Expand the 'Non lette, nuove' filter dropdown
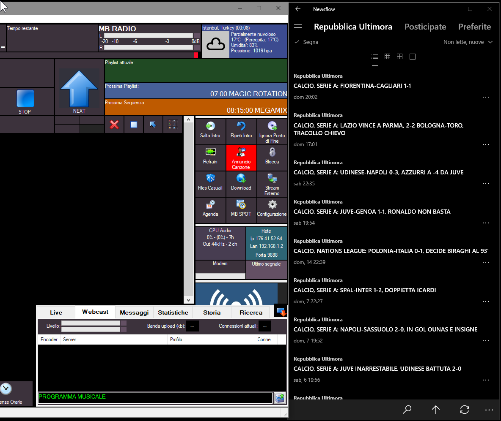 point(468,42)
